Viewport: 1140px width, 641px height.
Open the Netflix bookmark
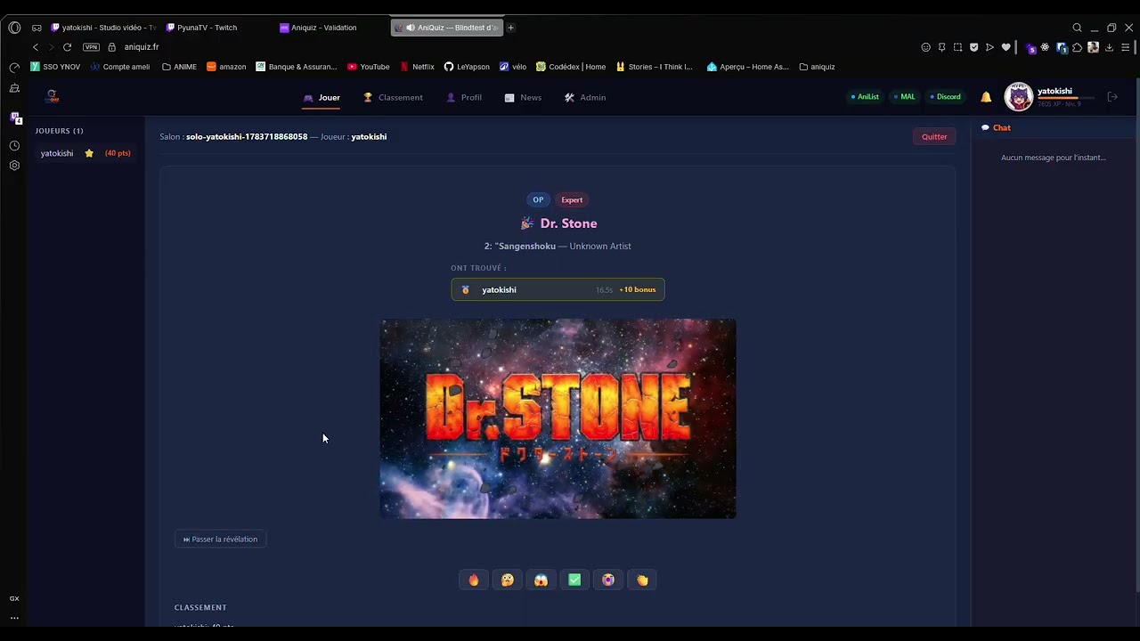(x=417, y=67)
